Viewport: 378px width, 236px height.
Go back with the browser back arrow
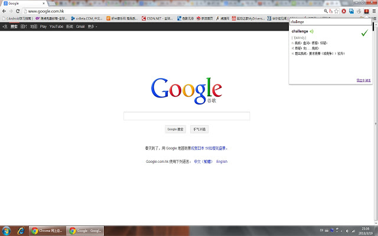4,11
